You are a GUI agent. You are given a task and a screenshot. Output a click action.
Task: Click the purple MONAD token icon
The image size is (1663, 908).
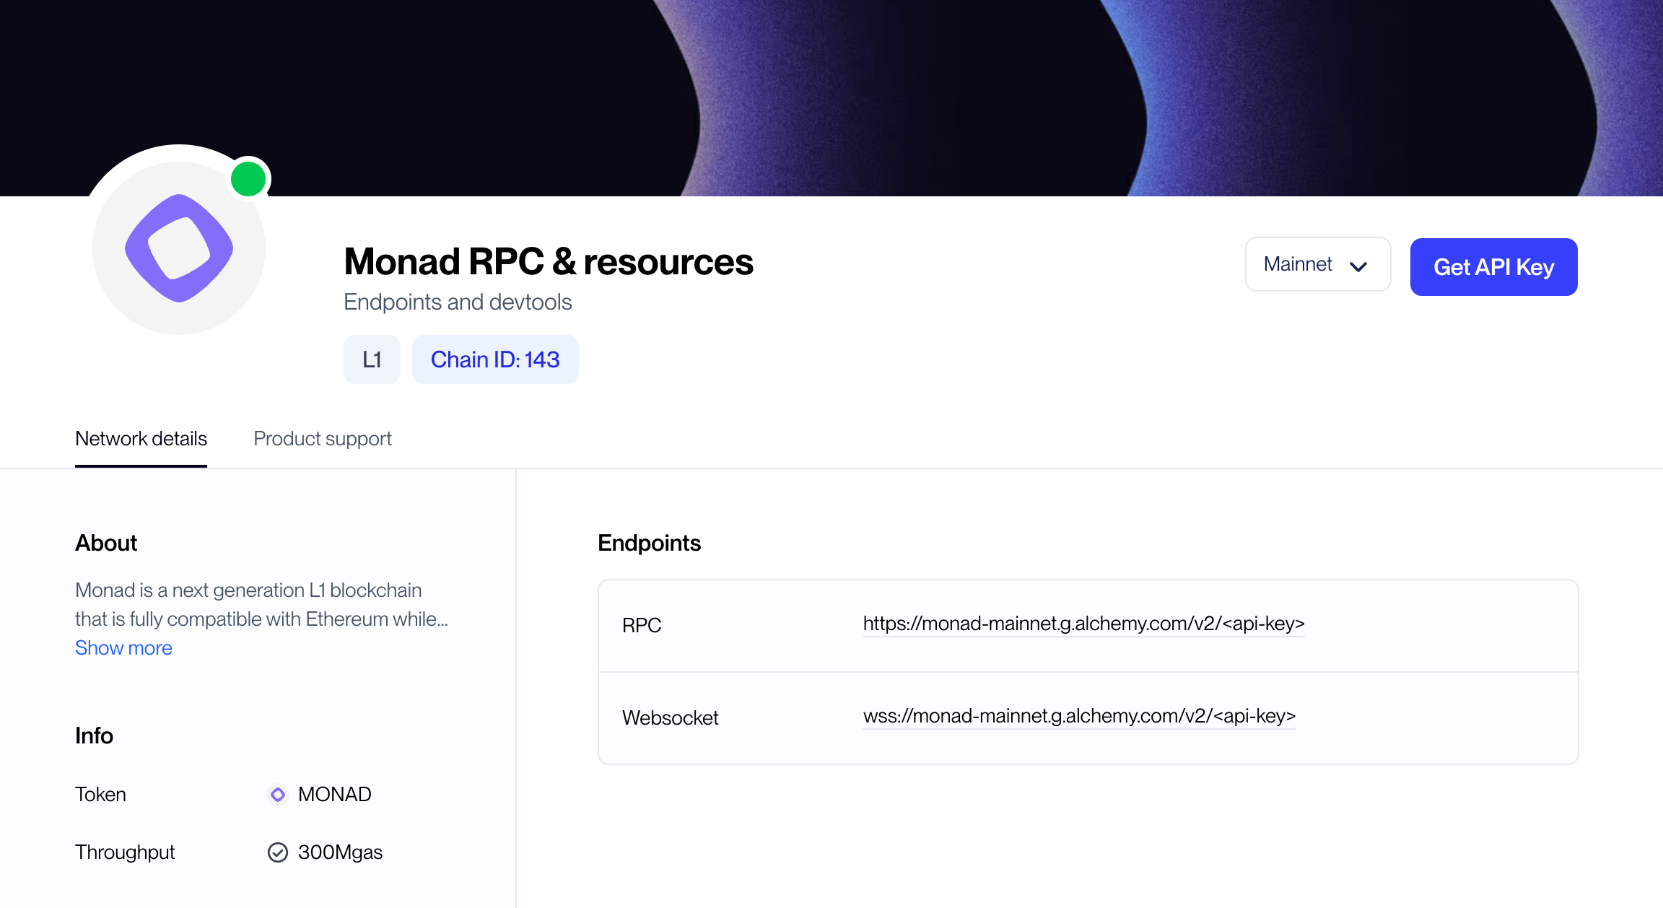point(278,795)
